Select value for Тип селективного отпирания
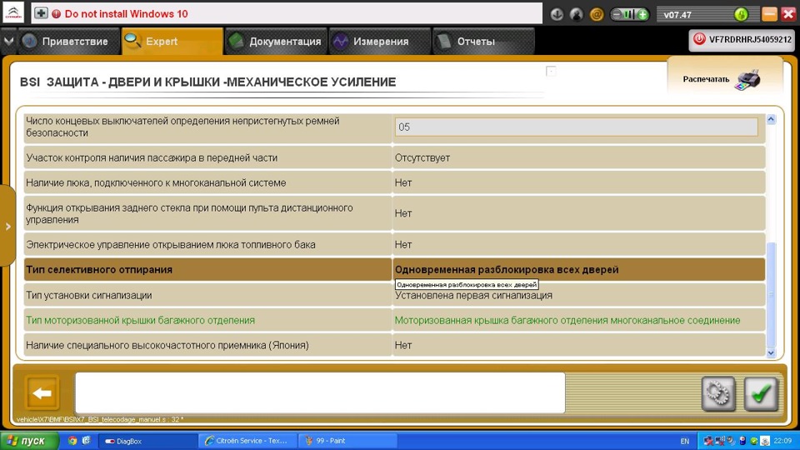The image size is (800, 450). click(x=579, y=269)
